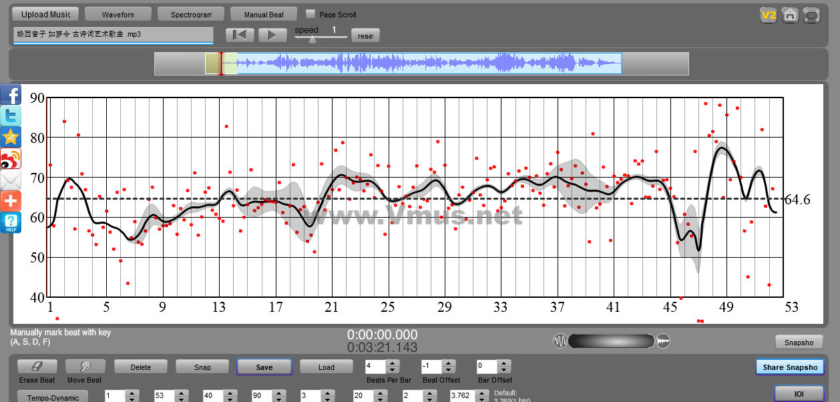Open the Weibo share icon

click(11, 158)
